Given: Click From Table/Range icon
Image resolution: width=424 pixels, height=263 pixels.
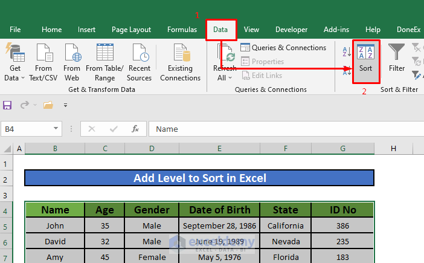Looking at the screenshot, I should coord(105,52).
